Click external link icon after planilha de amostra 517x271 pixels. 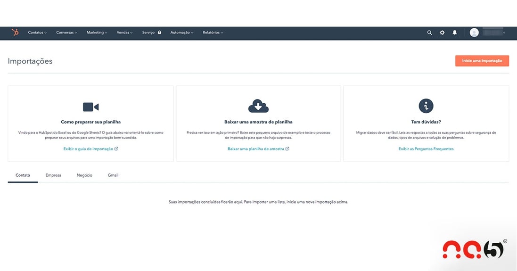click(x=287, y=148)
